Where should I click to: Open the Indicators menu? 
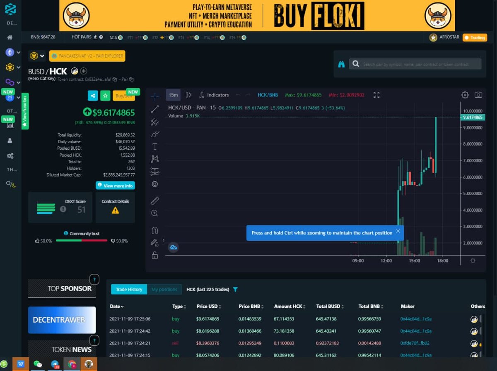[x=214, y=95]
